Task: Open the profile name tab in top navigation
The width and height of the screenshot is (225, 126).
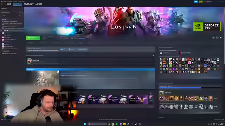Action: pyautogui.click(x=39, y=4)
